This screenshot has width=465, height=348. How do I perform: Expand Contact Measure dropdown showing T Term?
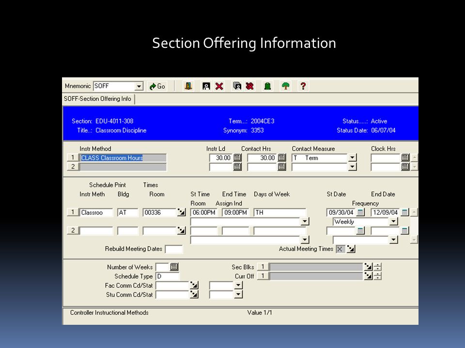(x=352, y=158)
